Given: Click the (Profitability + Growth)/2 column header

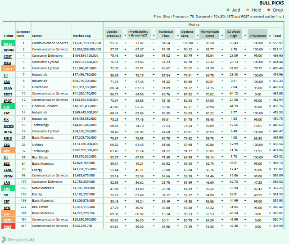Looking at the screenshot, I should point(139,34).
